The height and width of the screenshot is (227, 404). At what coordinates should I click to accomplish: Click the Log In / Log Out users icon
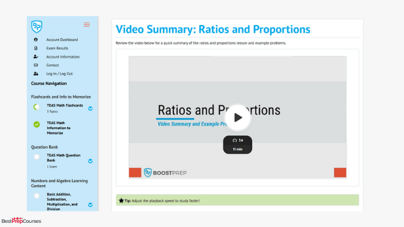pos(36,73)
